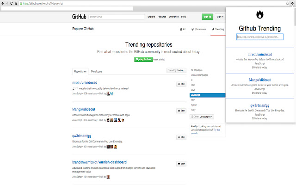Open the Enterprise nav item

173,17
